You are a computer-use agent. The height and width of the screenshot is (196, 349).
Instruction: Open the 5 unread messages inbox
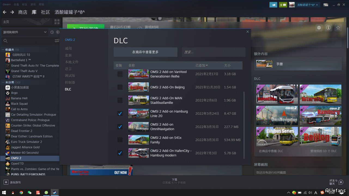tap(283, 5)
